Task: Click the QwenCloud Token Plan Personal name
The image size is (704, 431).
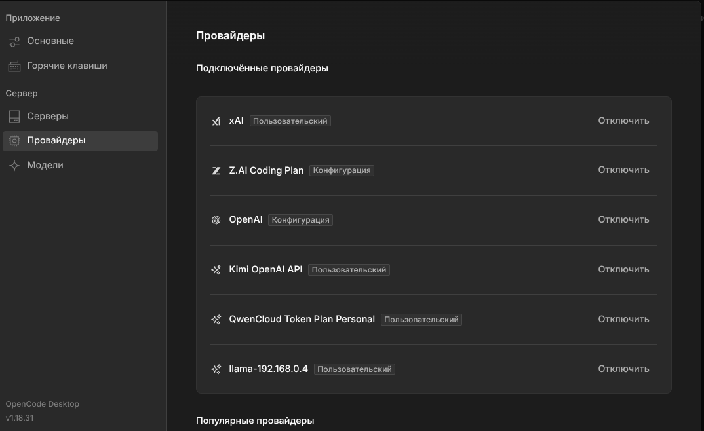Action: (302, 320)
